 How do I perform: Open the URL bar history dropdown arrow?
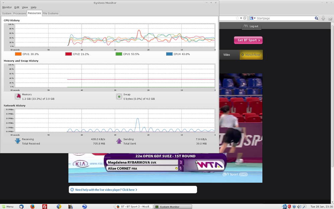click(241, 18)
